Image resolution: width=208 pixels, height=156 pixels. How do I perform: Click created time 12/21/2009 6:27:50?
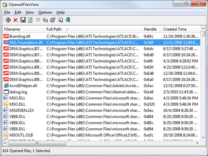coord(180,86)
